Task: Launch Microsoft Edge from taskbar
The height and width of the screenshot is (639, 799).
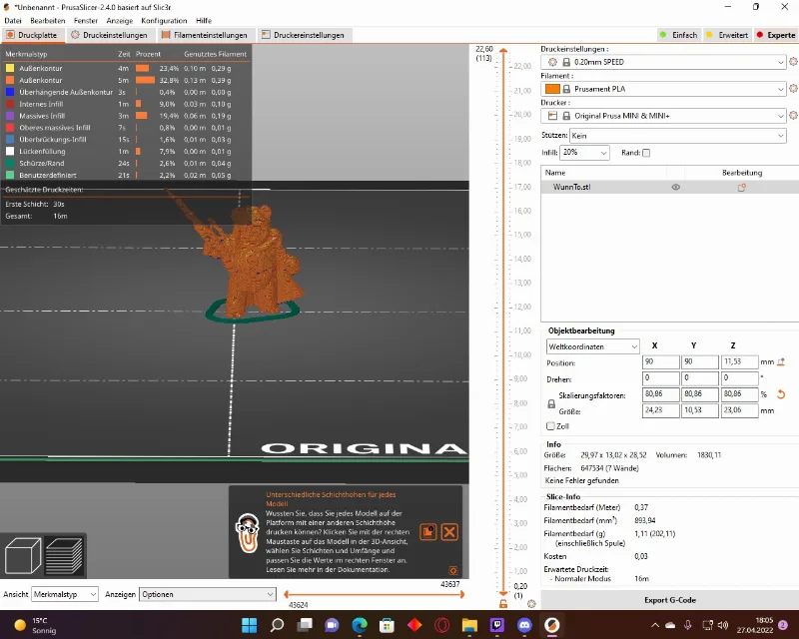Action: click(x=360, y=625)
